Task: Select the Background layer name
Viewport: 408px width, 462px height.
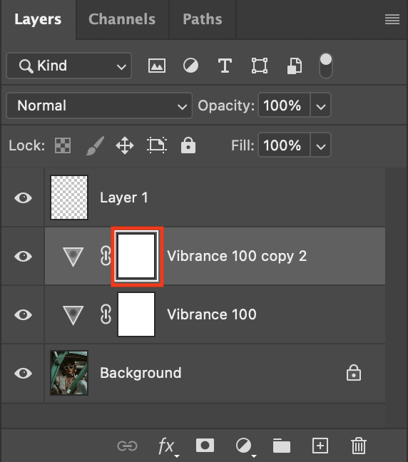Action: [x=141, y=373]
